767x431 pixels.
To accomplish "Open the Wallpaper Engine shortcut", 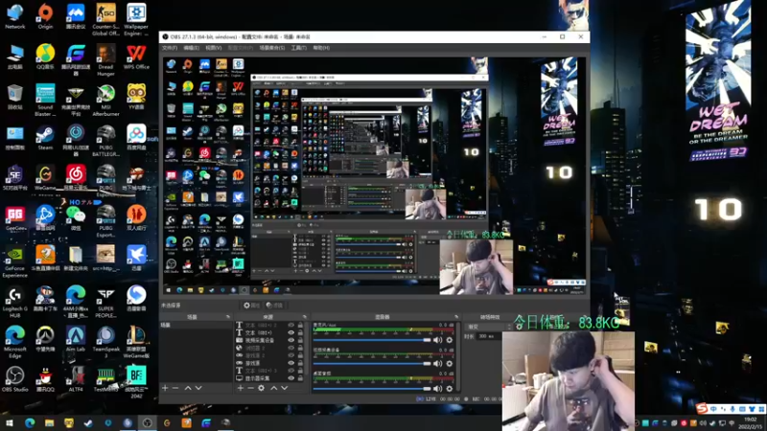I will click(136, 19).
